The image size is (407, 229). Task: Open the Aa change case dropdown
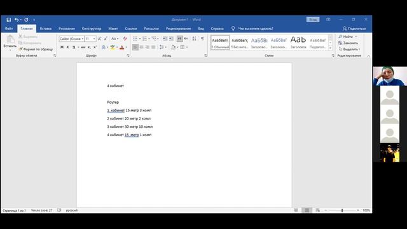(114, 39)
